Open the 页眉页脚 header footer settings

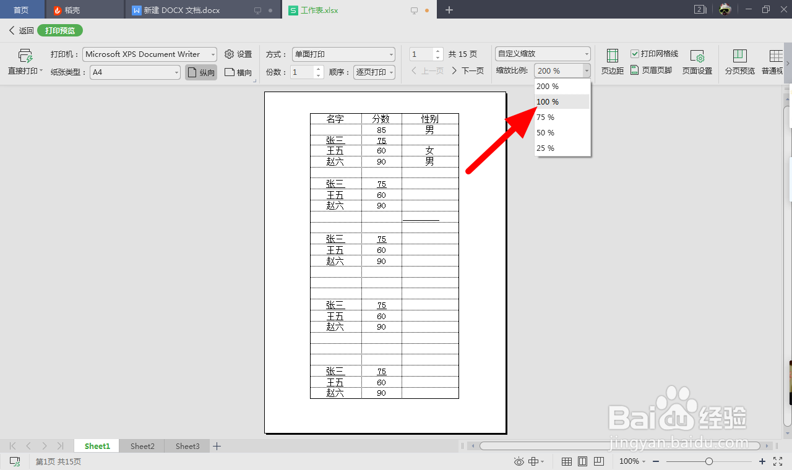pos(654,70)
